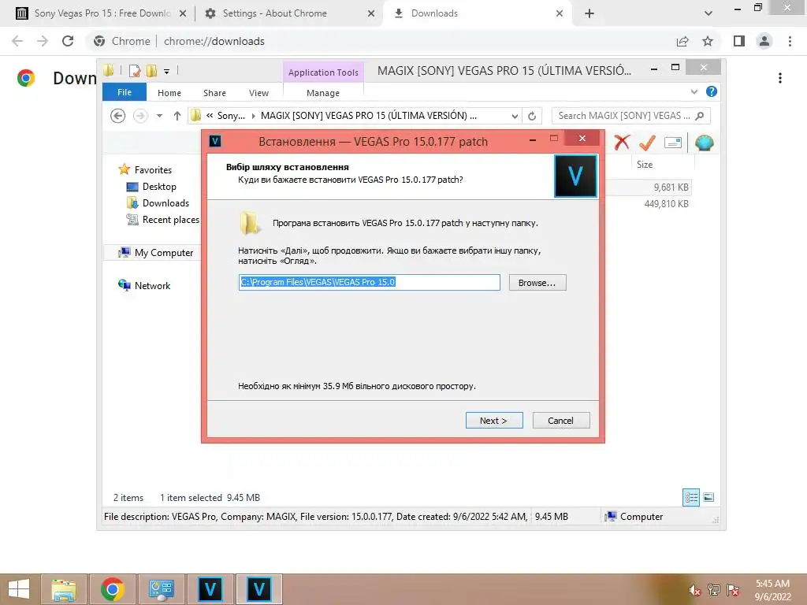Click the quick access new folder icon
This screenshot has height=605, width=807.
pyautogui.click(x=151, y=70)
